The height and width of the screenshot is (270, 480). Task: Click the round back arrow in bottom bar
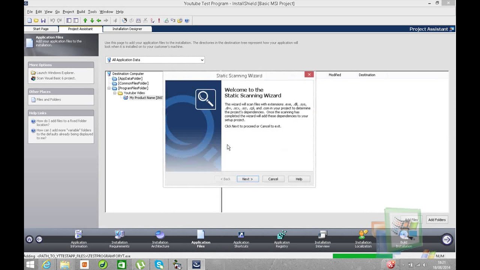click(39, 239)
